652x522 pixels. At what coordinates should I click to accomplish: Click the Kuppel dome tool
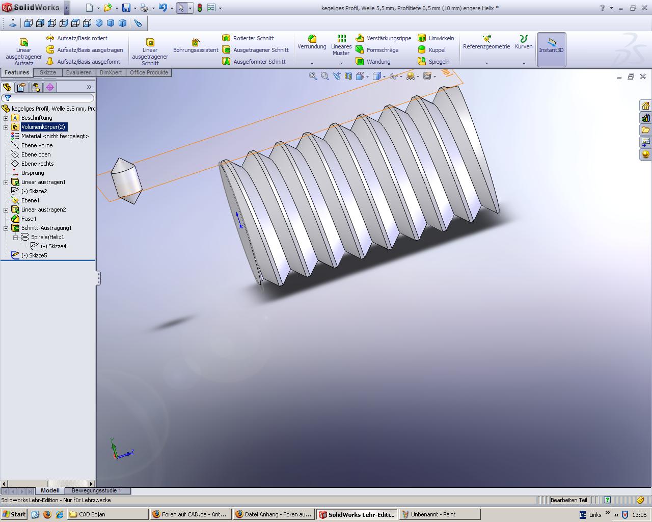431,50
